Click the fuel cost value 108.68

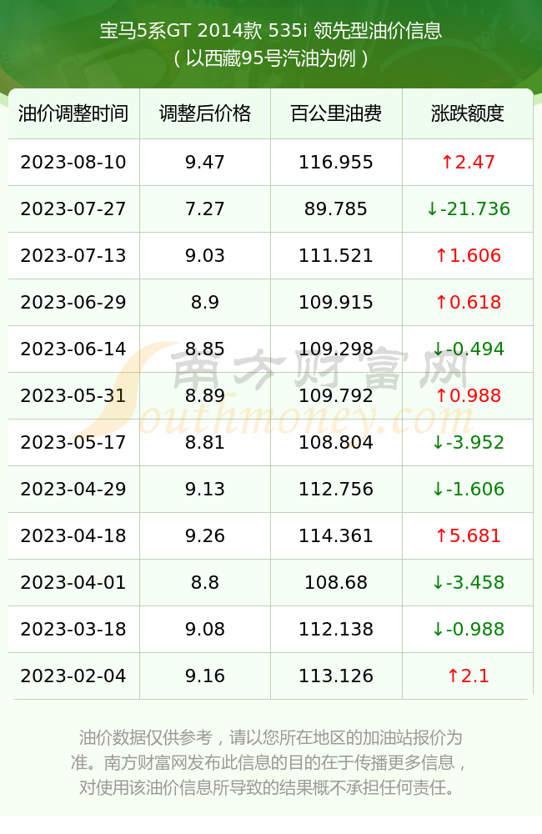[336, 582]
